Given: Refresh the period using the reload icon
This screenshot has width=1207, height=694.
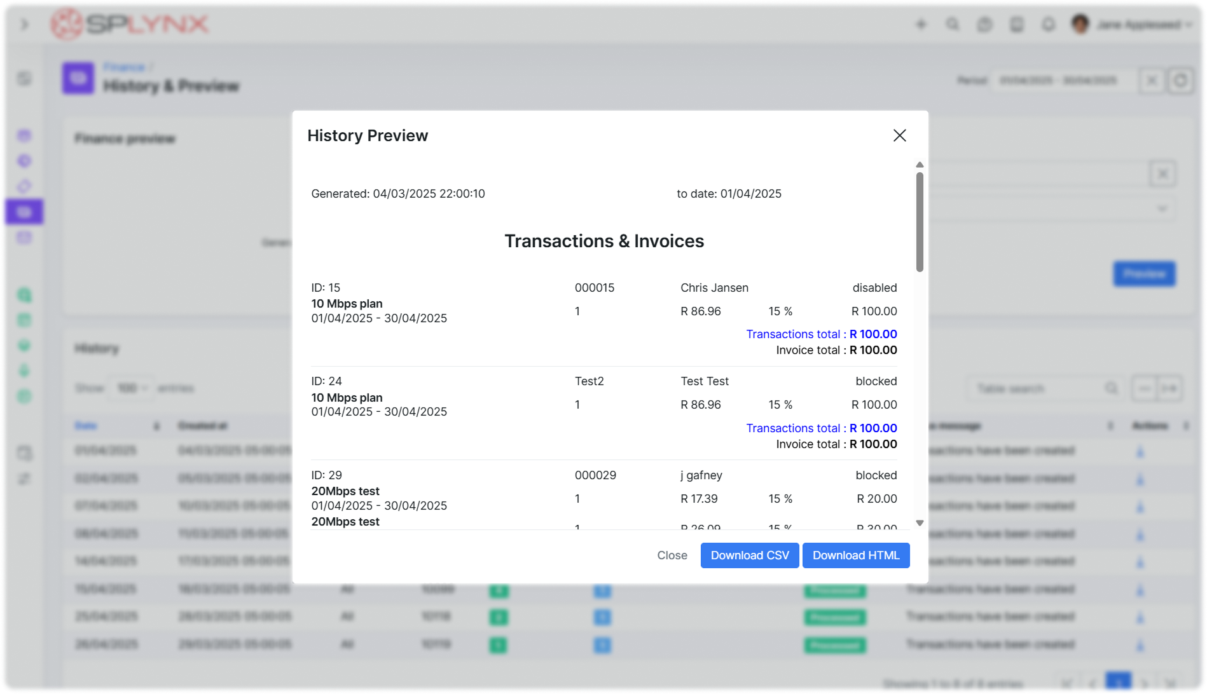Looking at the screenshot, I should (1181, 81).
